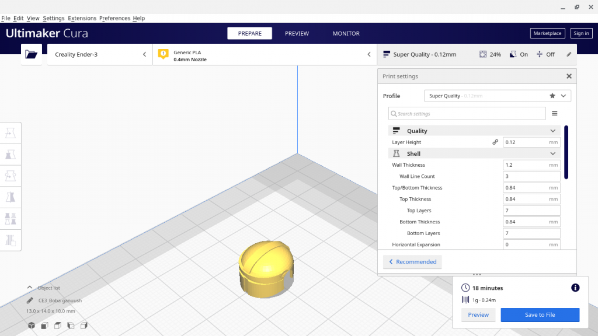598x336 pixels.
Task: Open the Preferences menu
Action: 115,18
